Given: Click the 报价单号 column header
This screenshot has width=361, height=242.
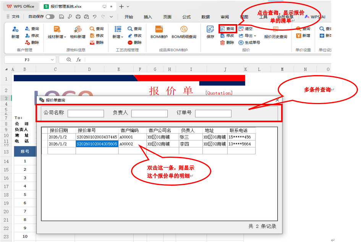Looking at the screenshot, I should click(97, 130).
